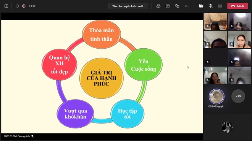Click the 'Thỏa mãn tinh thần' orange circle
252x141 pixels.
pos(102,35)
